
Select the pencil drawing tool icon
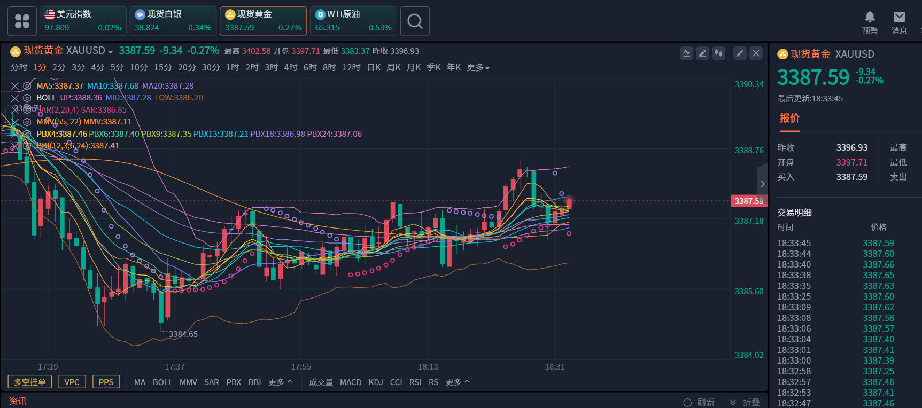pyautogui.click(x=702, y=53)
